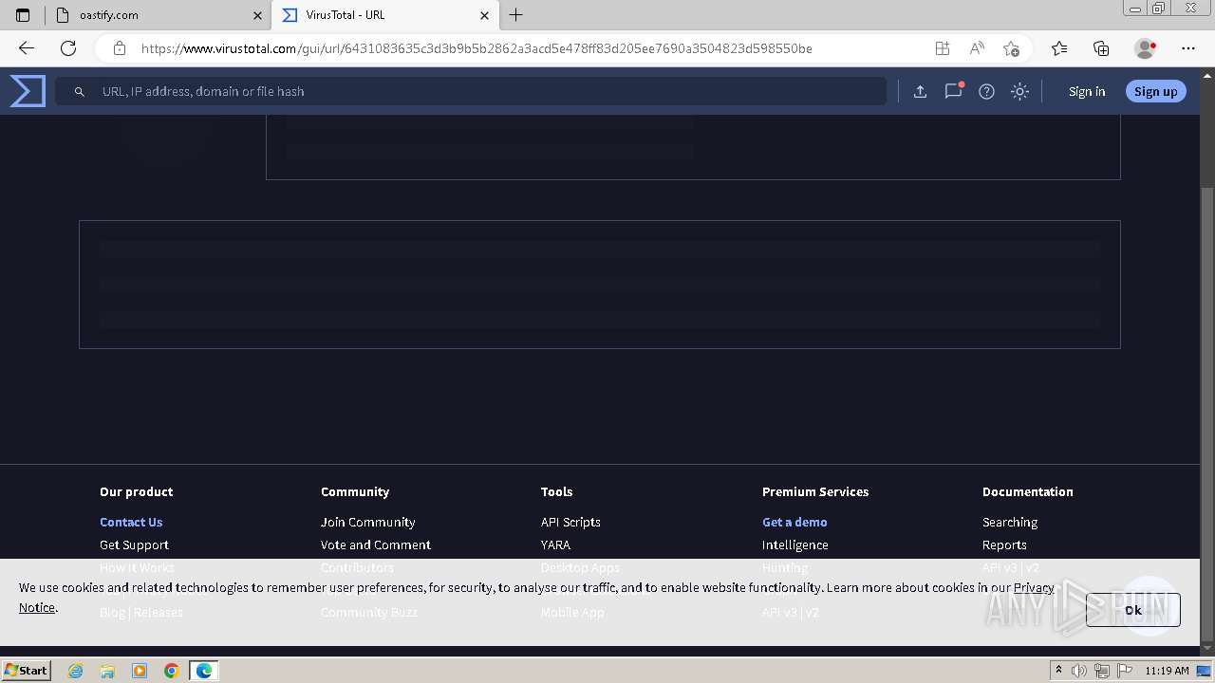Image resolution: width=1215 pixels, height=683 pixels.
Task: Open the favorites list icon
Action: (1059, 48)
